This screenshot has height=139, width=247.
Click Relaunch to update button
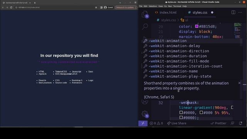(x=126, y=7)
